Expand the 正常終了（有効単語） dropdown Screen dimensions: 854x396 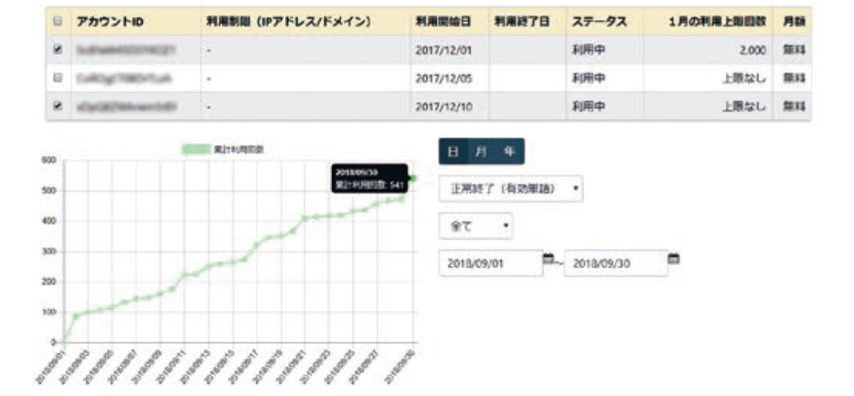coord(510,188)
